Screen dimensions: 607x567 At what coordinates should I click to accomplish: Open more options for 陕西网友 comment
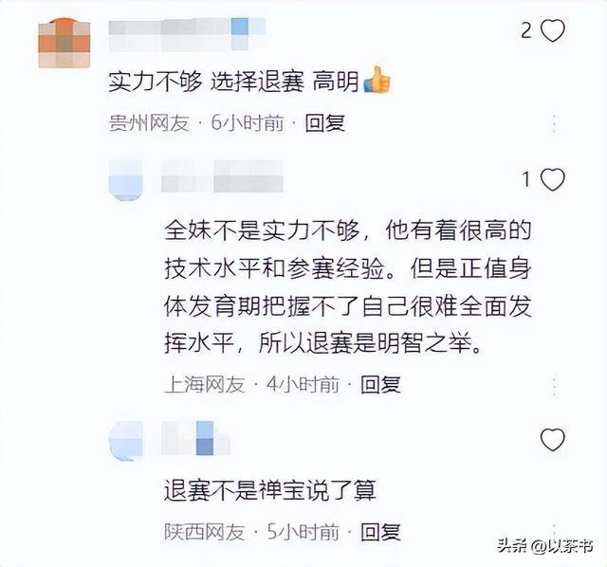(x=555, y=531)
